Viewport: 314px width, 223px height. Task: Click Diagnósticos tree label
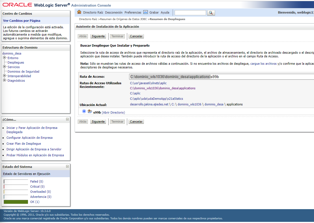tap(16, 81)
